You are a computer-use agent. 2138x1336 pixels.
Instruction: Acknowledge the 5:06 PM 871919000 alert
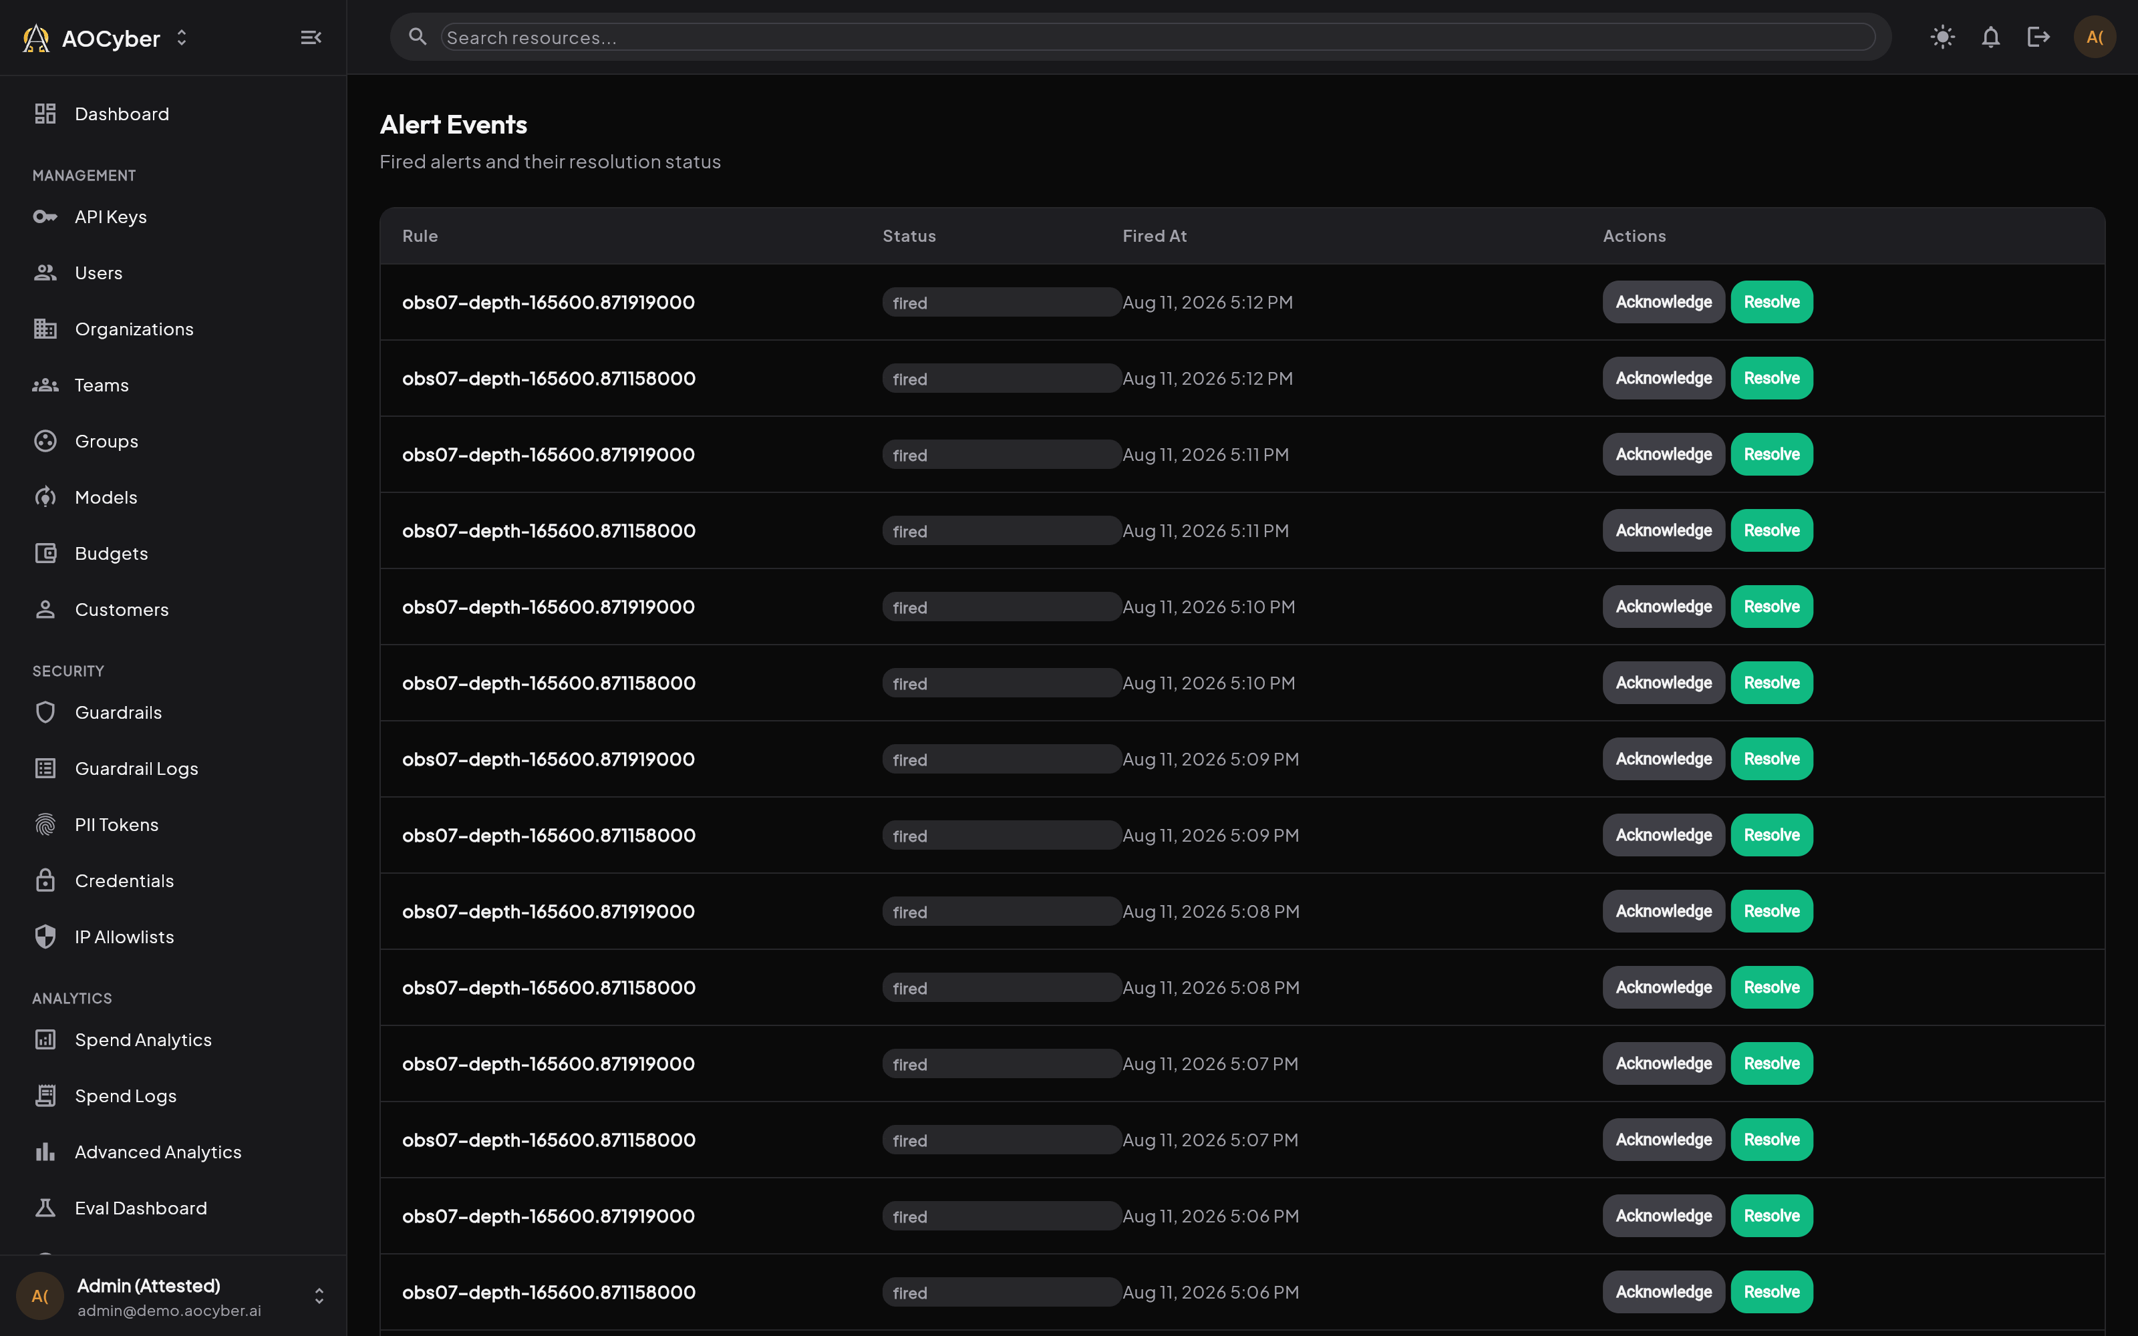click(1664, 1216)
